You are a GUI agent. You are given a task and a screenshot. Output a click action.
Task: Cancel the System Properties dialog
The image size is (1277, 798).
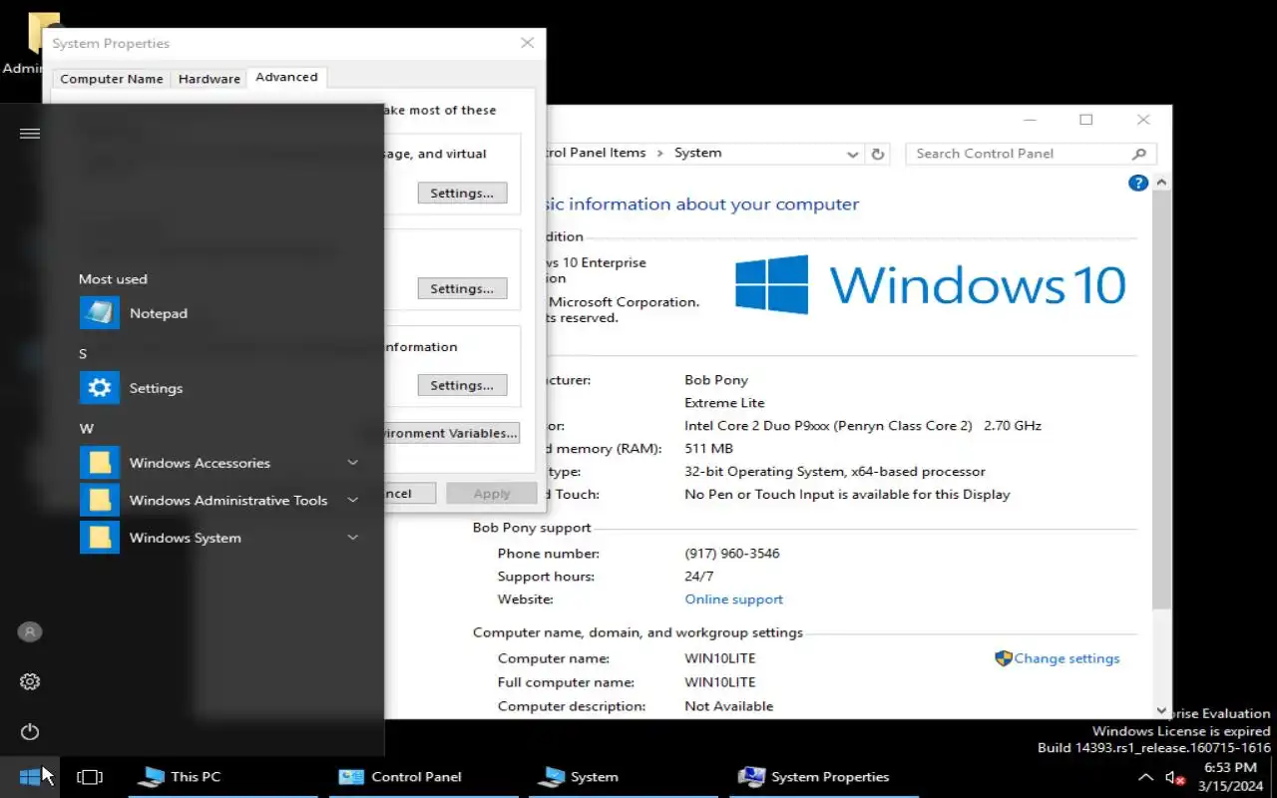tap(410, 493)
